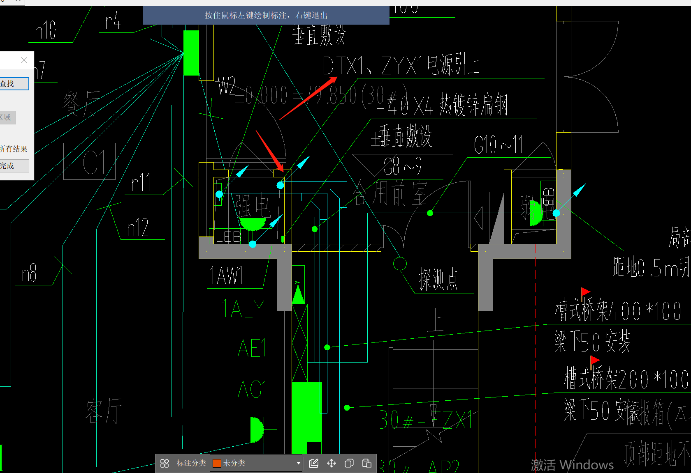Open the annotation category grid icon

[x=165, y=463]
